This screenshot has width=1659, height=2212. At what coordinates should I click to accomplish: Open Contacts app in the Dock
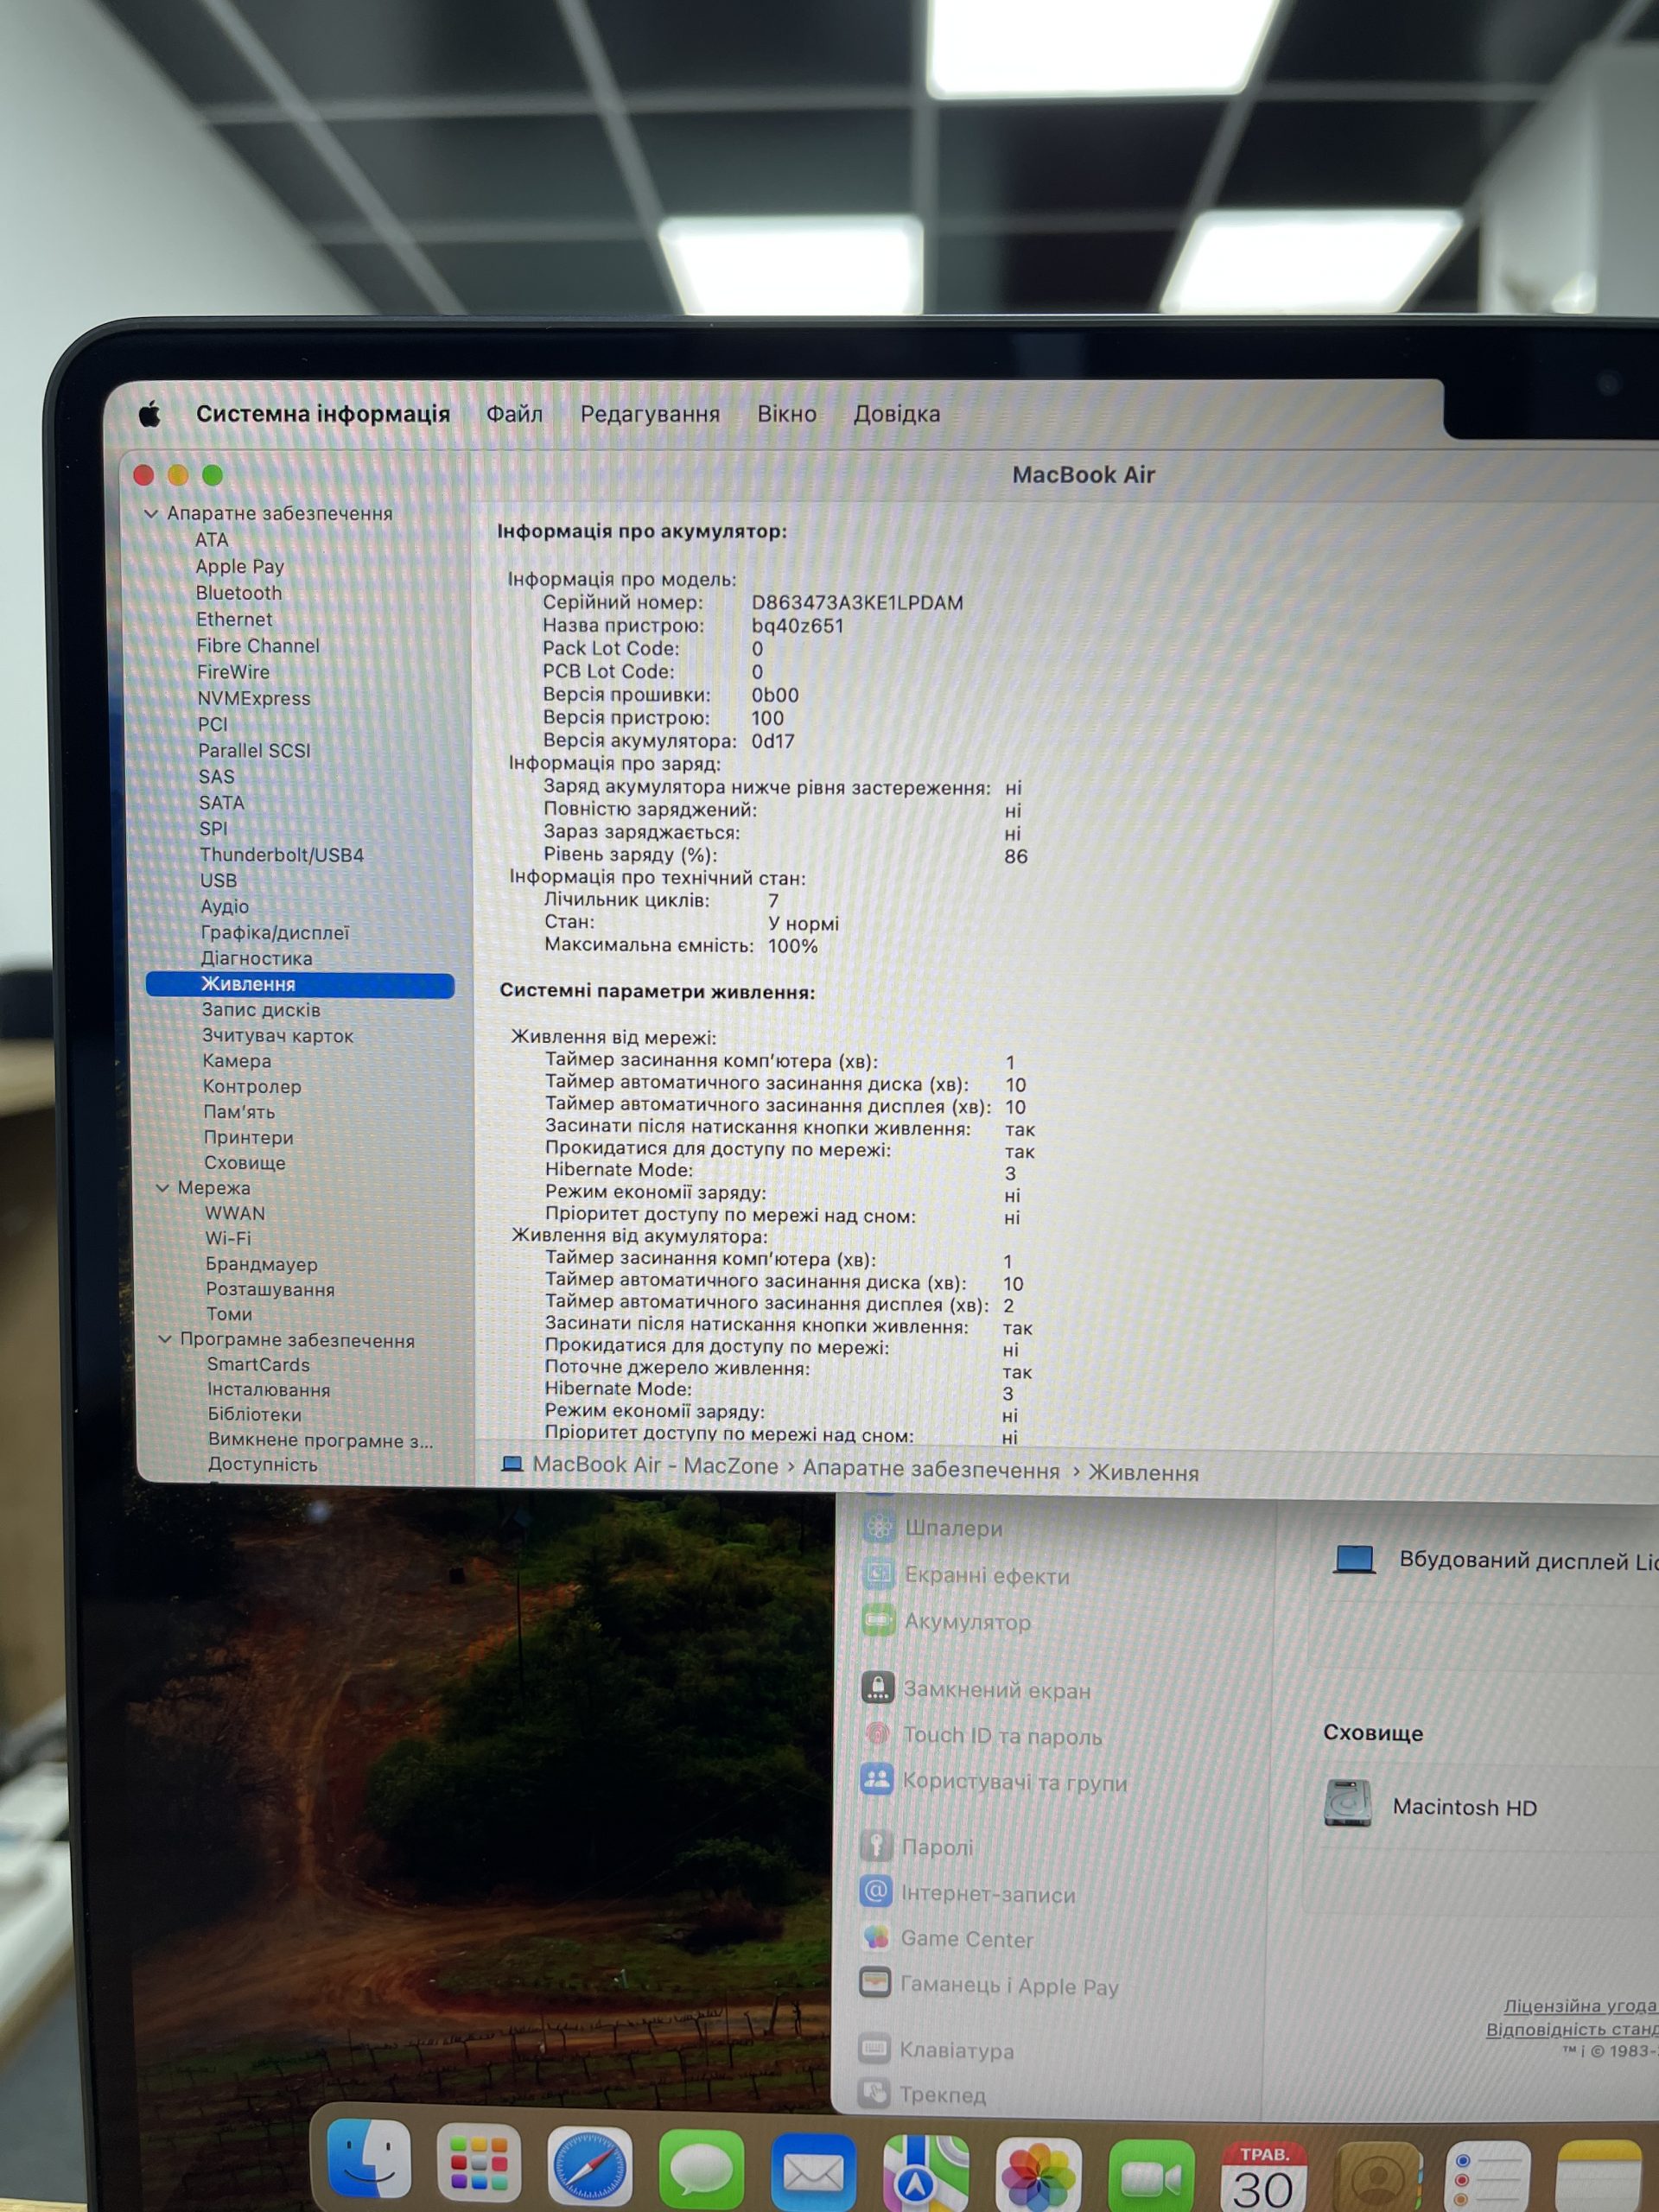click(x=1379, y=2177)
